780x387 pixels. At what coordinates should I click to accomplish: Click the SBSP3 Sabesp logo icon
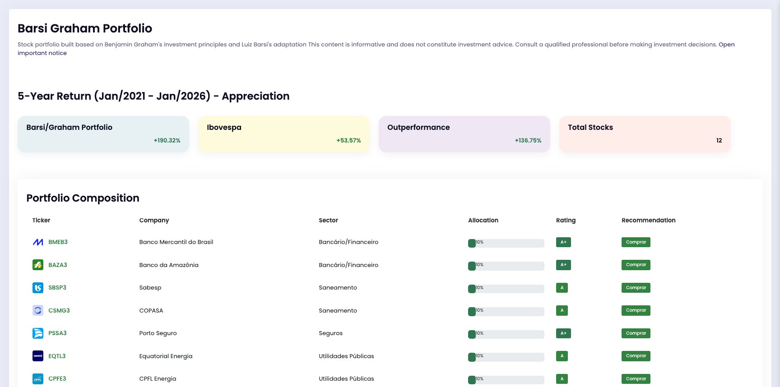click(38, 288)
